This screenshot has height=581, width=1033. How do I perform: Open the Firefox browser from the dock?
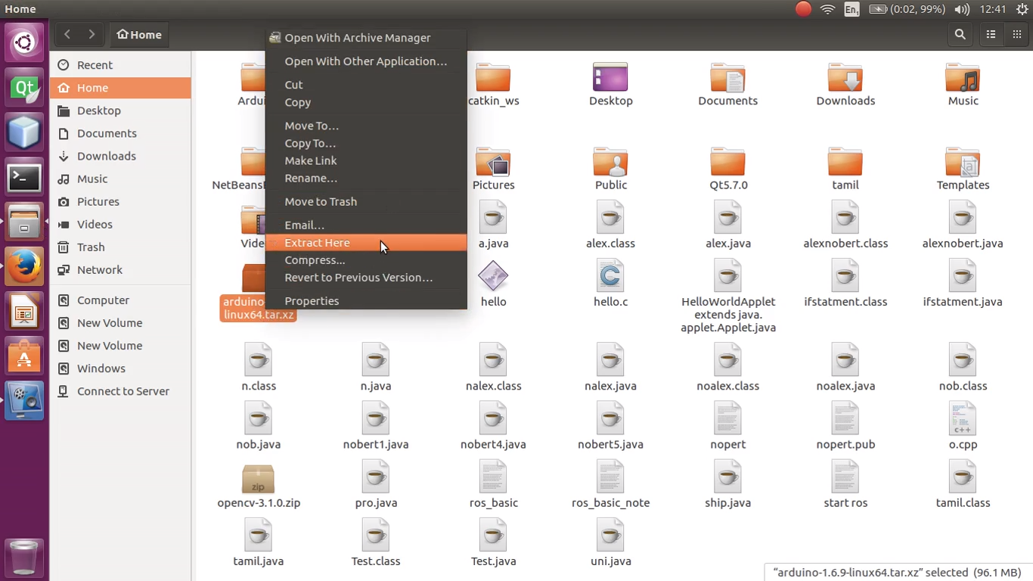coord(24,266)
